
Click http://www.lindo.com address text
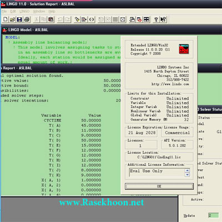point(170,84)
